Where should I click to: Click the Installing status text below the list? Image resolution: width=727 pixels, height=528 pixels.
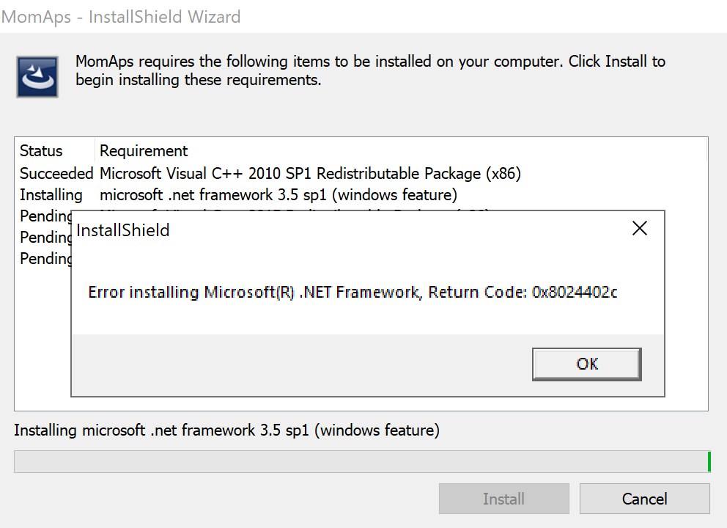[226, 430]
